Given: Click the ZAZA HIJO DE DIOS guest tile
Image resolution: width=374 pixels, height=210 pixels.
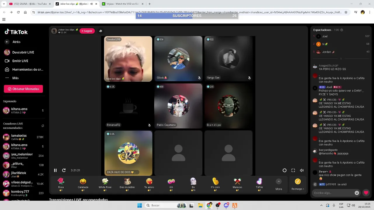Looking at the screenshot, I should click(x=128, y=153).
